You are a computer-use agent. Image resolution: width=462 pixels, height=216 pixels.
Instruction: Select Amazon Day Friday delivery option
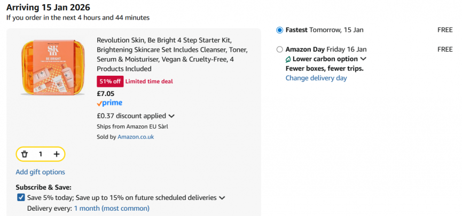tap(280, 50)
